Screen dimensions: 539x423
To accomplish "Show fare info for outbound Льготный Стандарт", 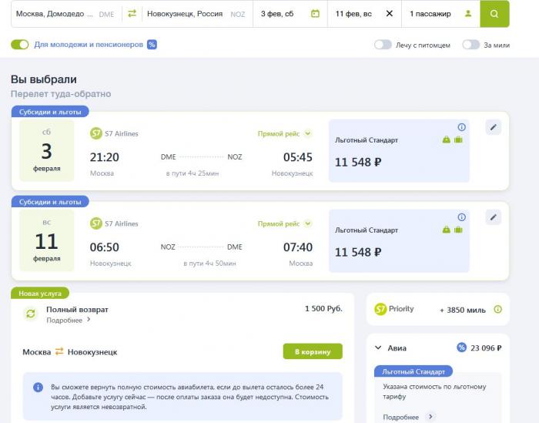I will (462, 127).
